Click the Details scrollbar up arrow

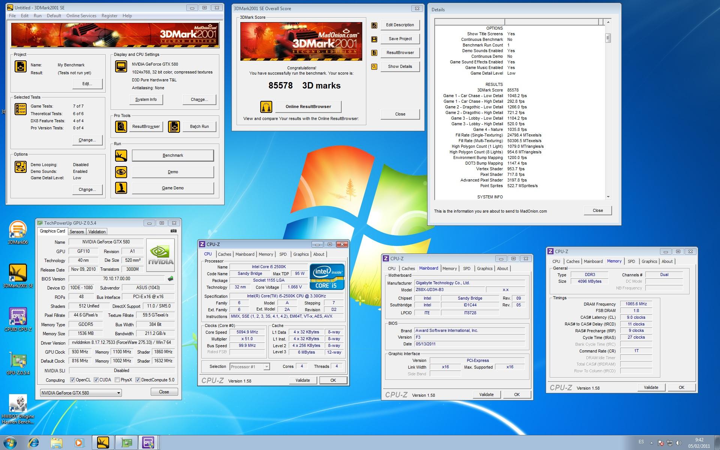(x=608, y=22)
